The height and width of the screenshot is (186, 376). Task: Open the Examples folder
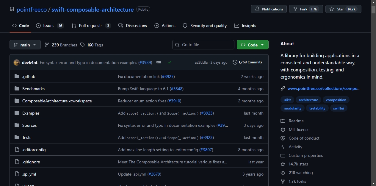pos(31,113)
